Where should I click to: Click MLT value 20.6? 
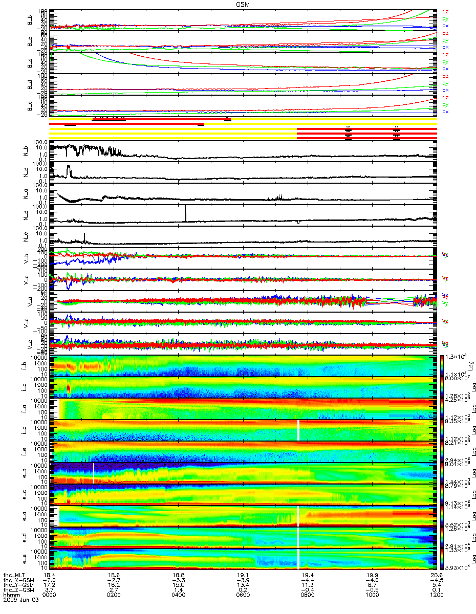click(x=436, y=575)
